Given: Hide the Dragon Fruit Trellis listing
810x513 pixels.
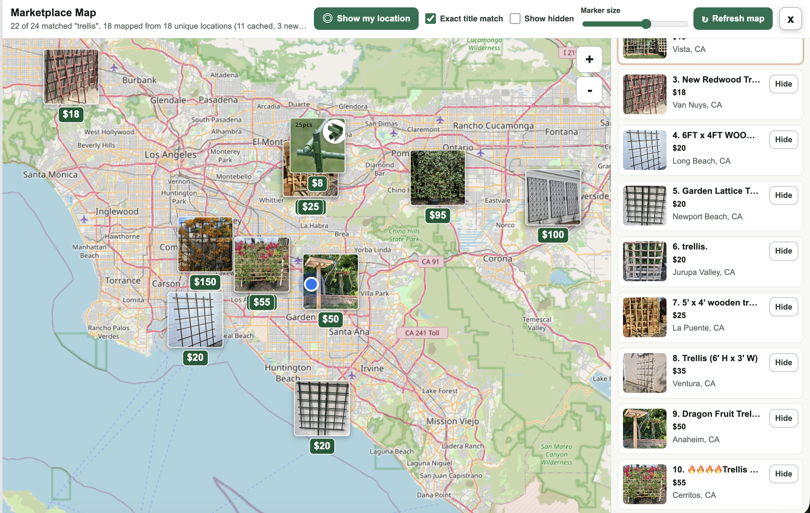Looking at the screenshot, I should tap(783, 418).
